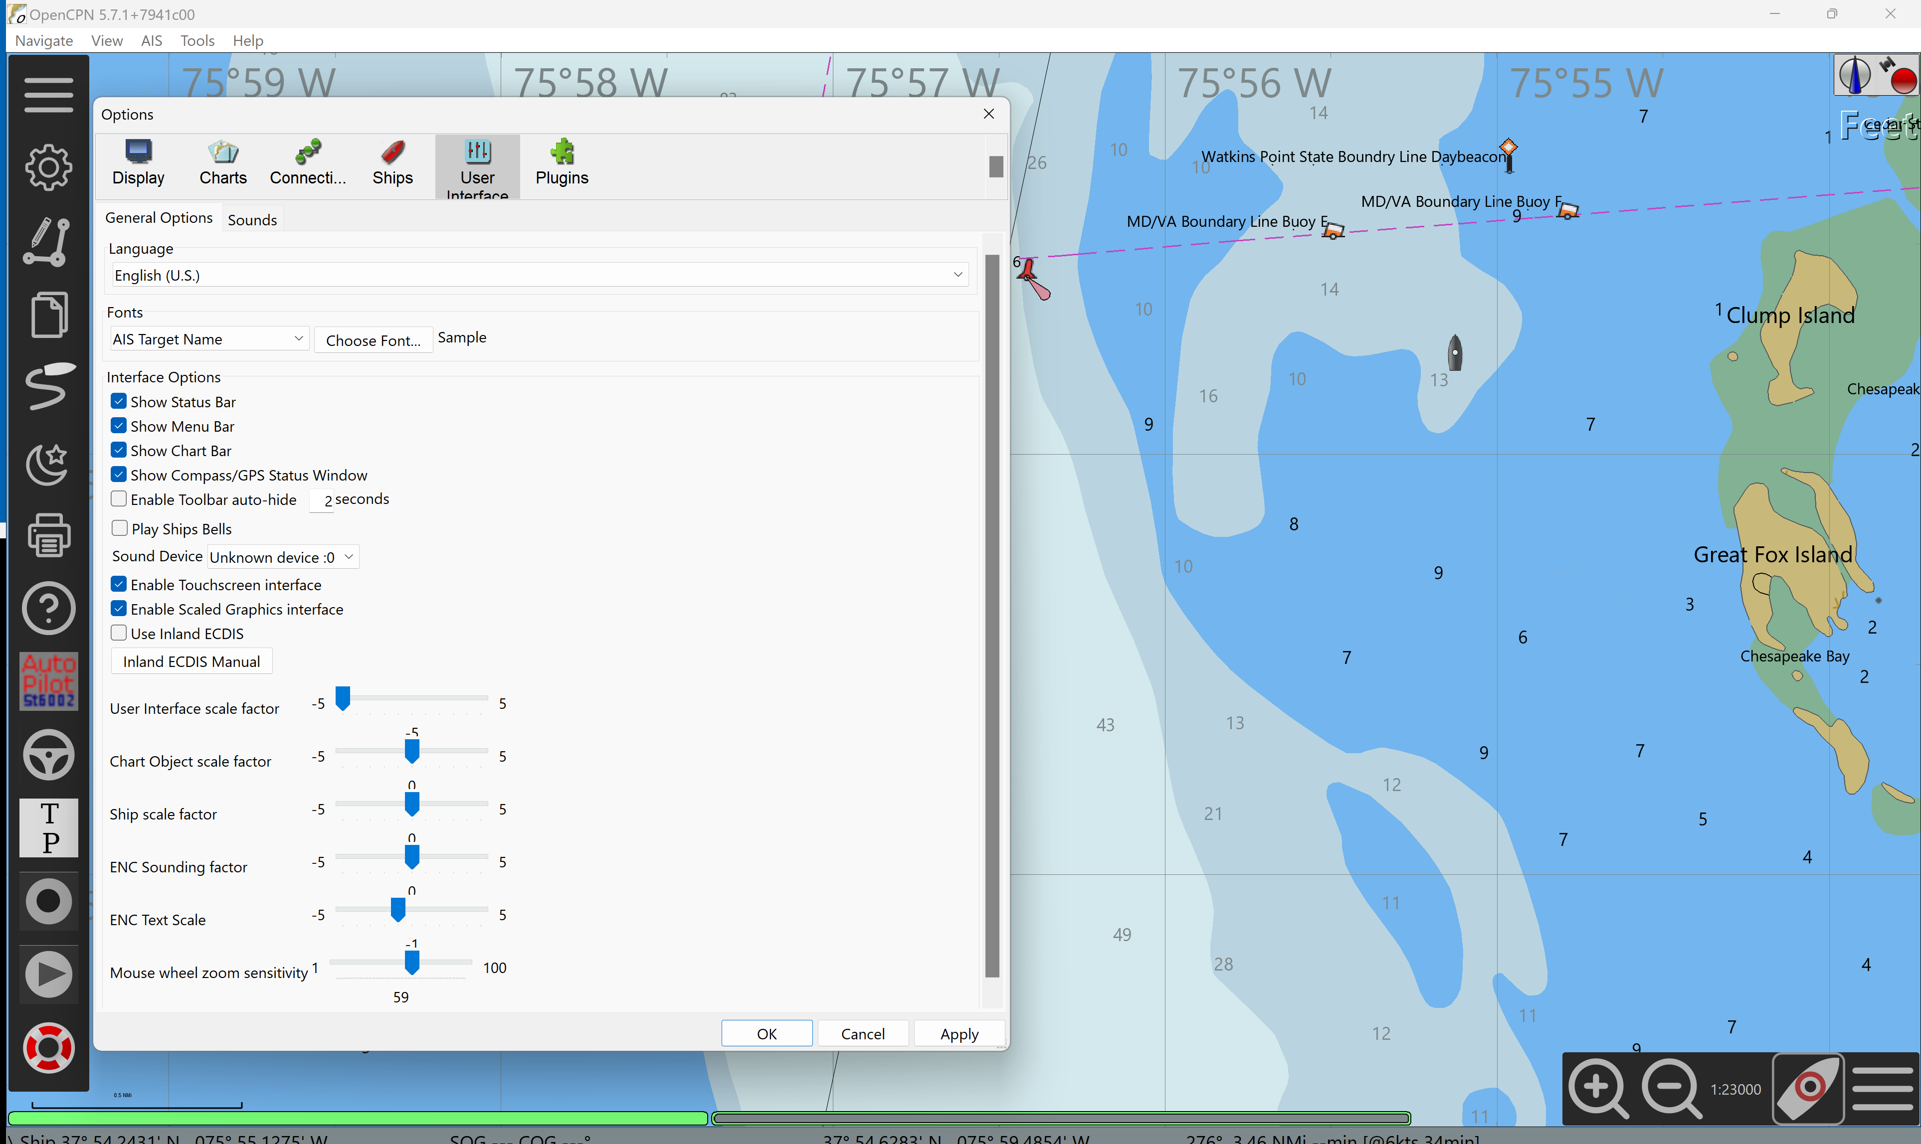1921x1144 pixels.
Task: Expand the Language English (U.S.) dropdown
Action: [540, 275]
